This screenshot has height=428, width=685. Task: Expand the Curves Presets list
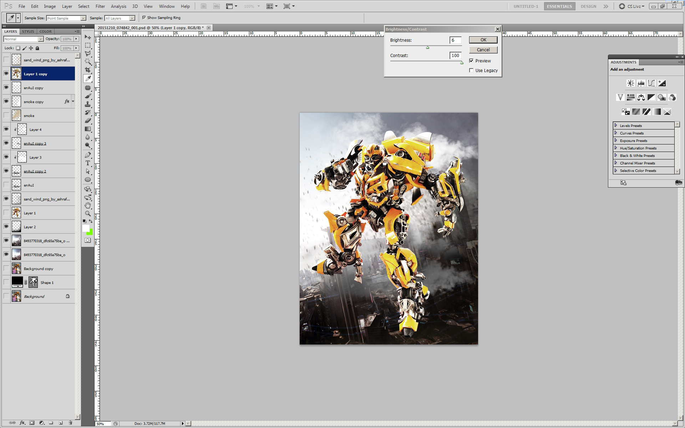pos(616,133)
